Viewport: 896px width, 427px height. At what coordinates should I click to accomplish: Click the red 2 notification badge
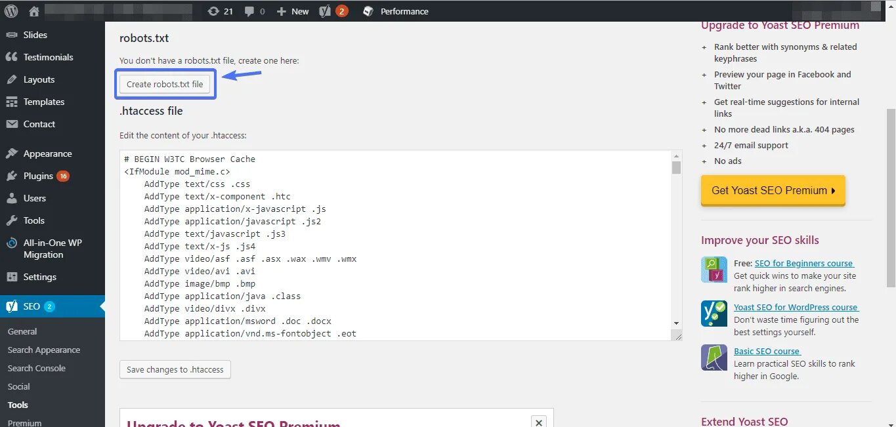pyautogui.click(x=341, y=11)
